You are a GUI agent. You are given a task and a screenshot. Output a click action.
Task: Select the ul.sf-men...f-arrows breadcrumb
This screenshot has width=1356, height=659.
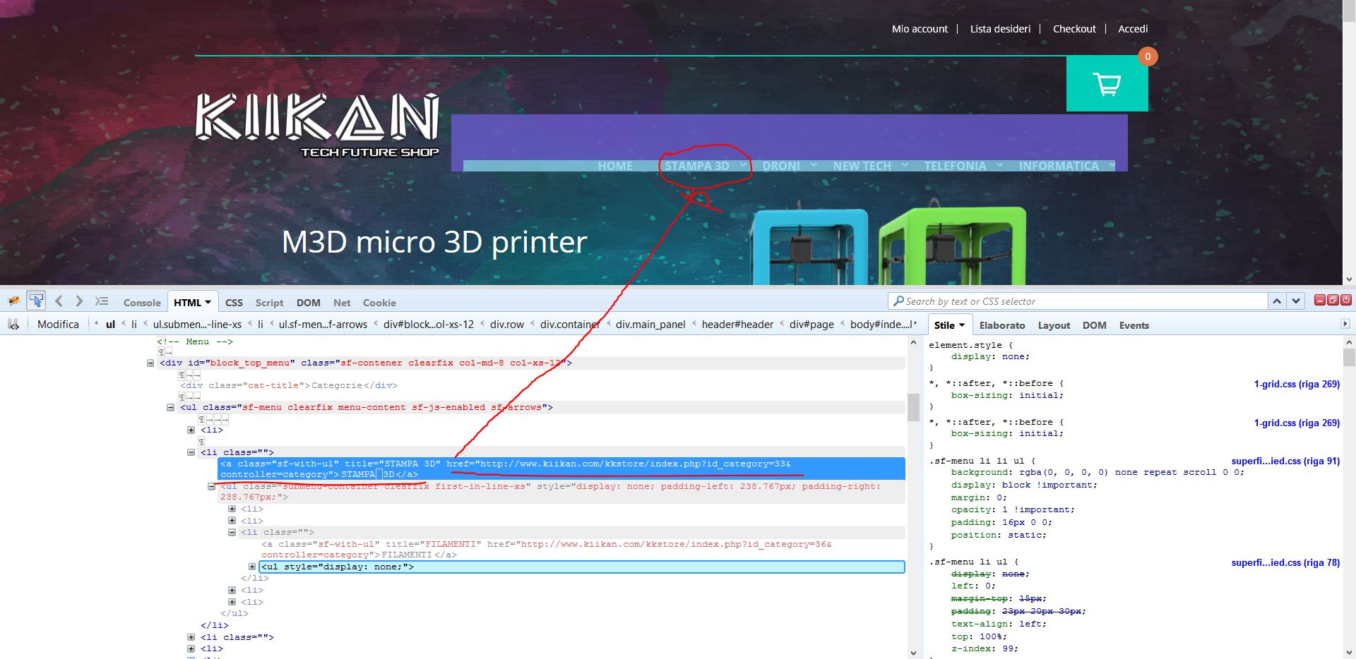pyautogui.click(x=323, y=325)
